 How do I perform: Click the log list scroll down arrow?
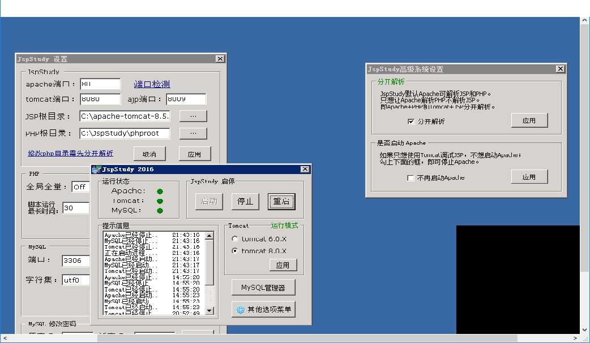click(x=210, y=311)
